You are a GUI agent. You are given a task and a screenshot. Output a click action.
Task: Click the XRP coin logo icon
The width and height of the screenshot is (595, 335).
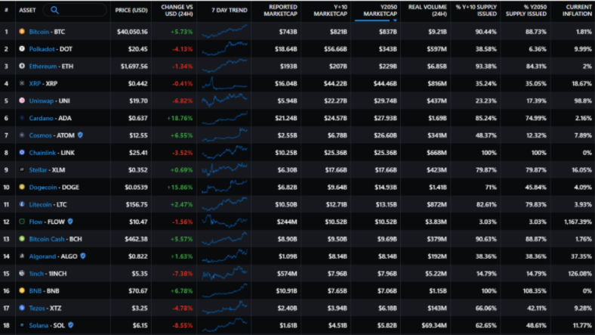coord(22,83)
